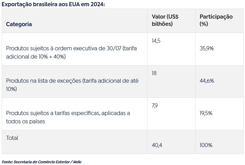The width and height of the screenshot is (245, 165).
Task: Click the 100% total participation cell
Action: (x=206, y=145)
